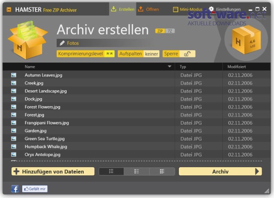Click the image icon beside Frangipani Flowers.jpg
The image size is (274, 198).
tap(13, 123)
